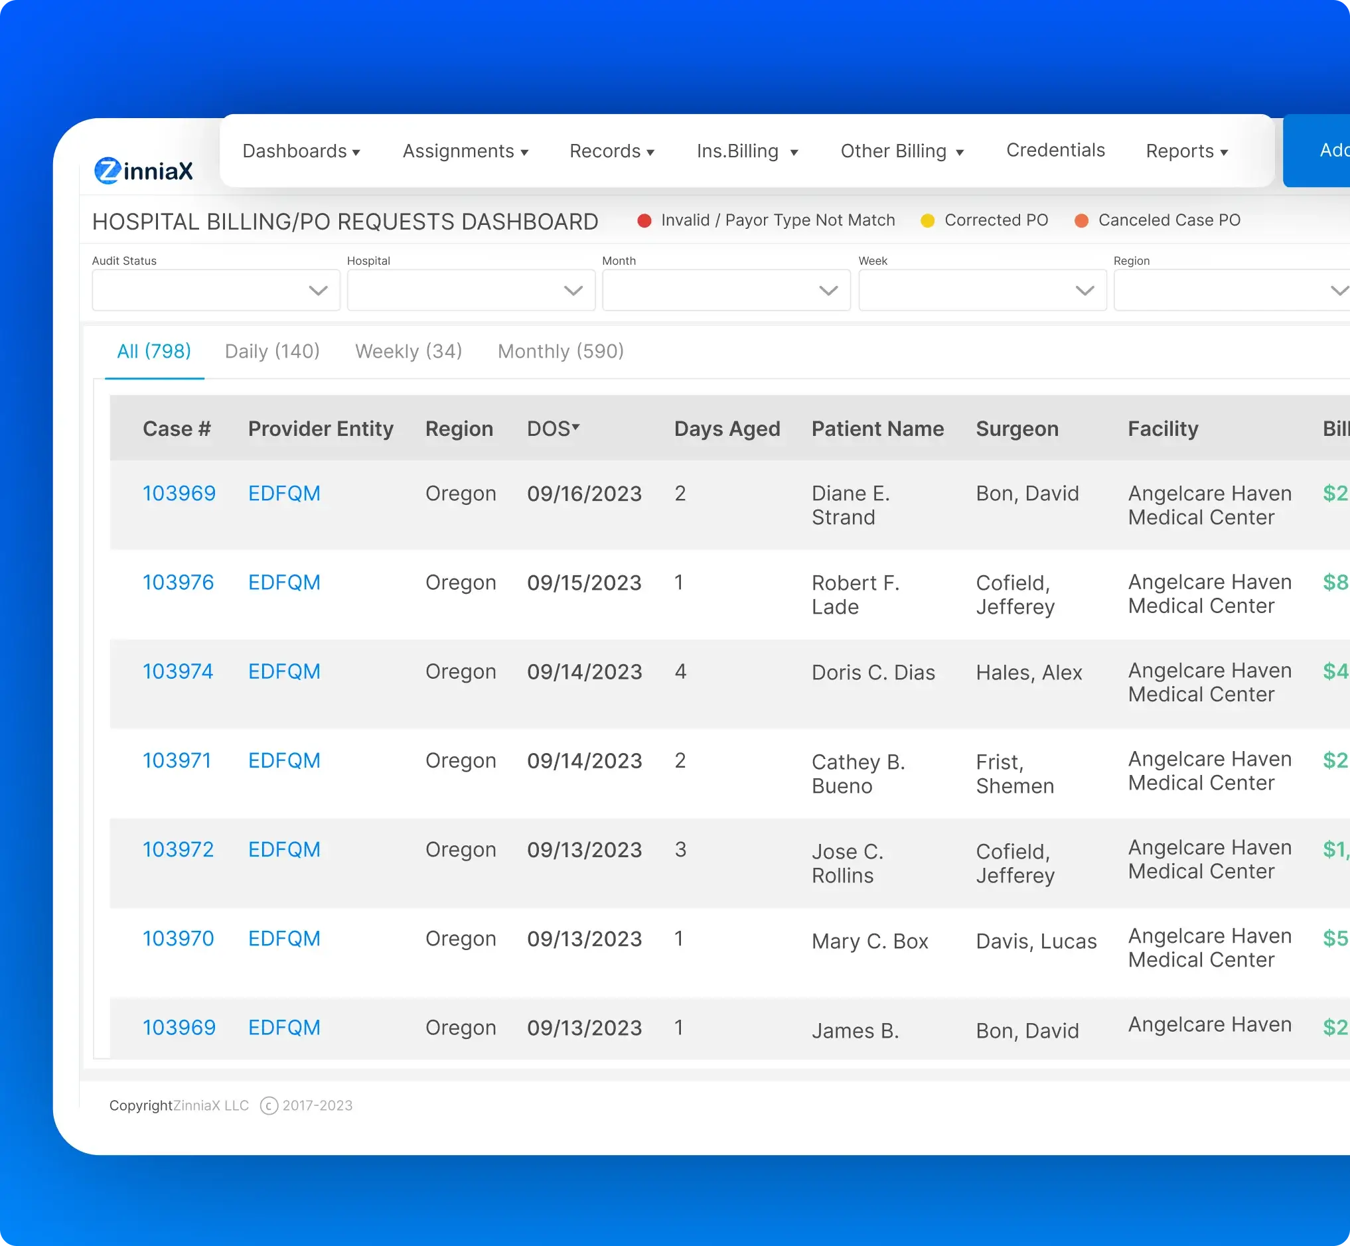This screenshot has width=1350, height=1246.
Task: Click case number 103972 link
Action: click(x=178, y=849)
